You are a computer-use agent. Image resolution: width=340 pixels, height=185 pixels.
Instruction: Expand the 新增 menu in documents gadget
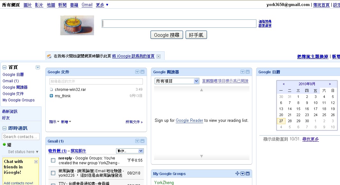coord(66,122)
